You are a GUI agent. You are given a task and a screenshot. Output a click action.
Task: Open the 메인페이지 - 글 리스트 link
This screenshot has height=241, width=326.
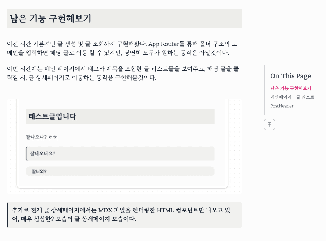(292, 97)
